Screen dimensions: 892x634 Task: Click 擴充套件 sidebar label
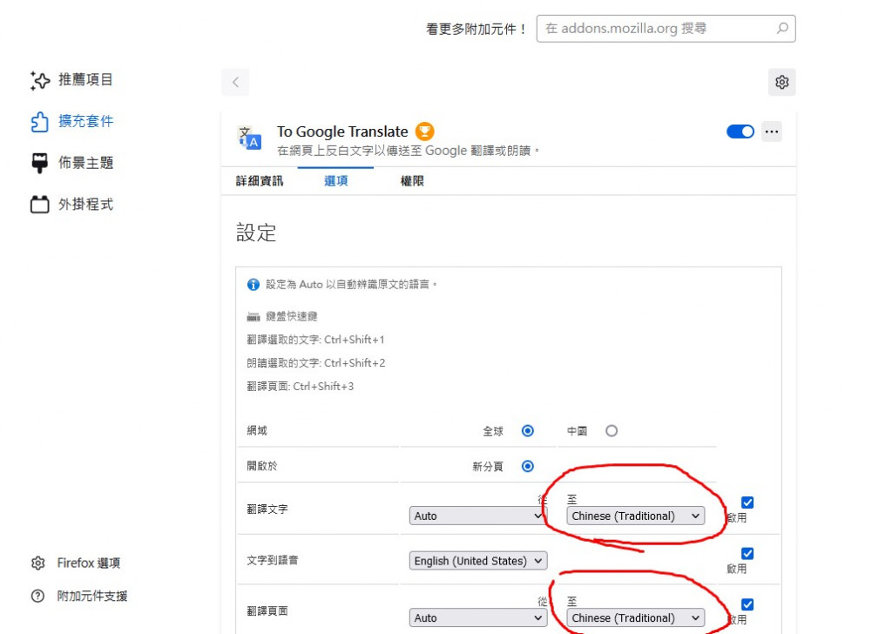click(x=85, y=121)
